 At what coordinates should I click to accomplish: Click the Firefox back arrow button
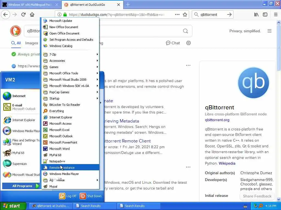click(x=5, y=14)
